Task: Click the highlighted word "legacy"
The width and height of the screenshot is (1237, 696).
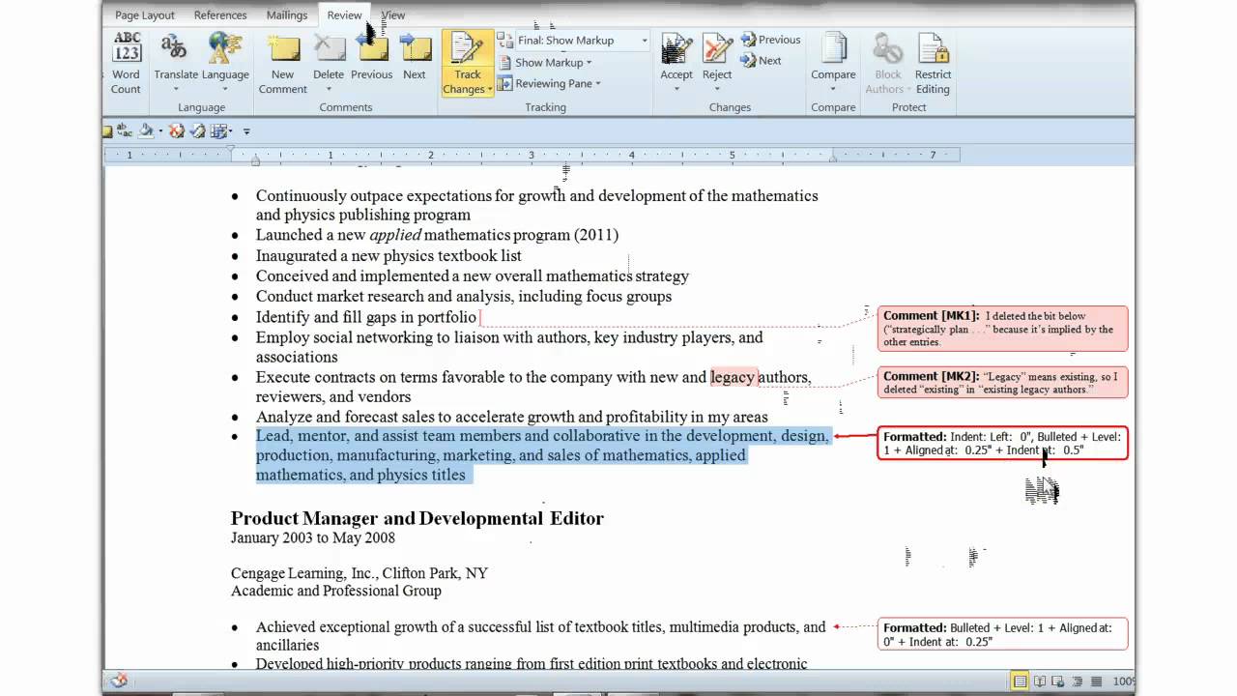Action: pos(733,377)
